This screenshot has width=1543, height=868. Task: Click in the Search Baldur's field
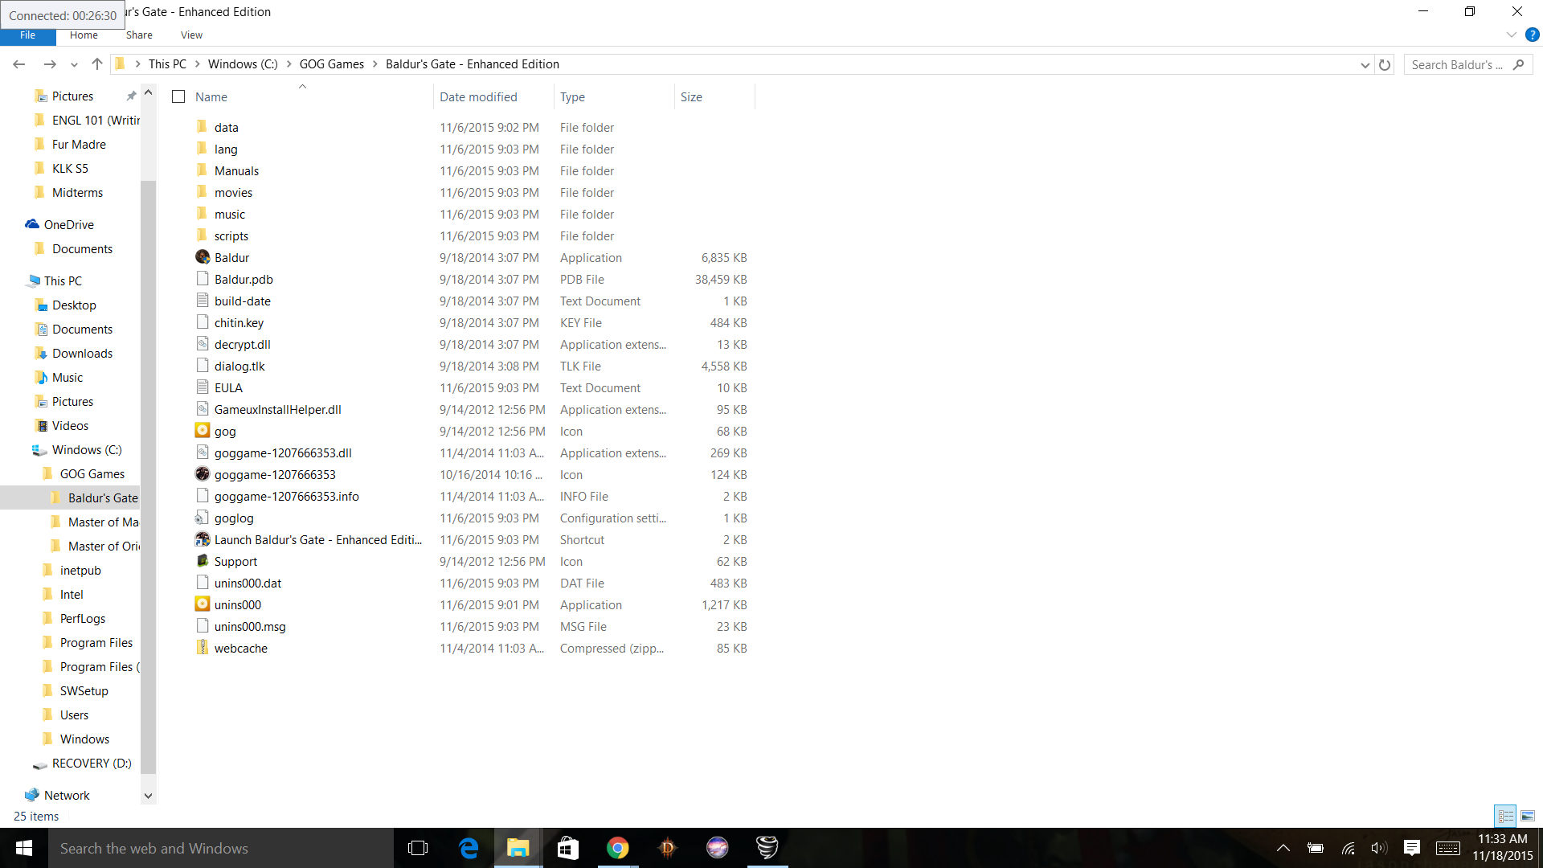(1467, 64)
